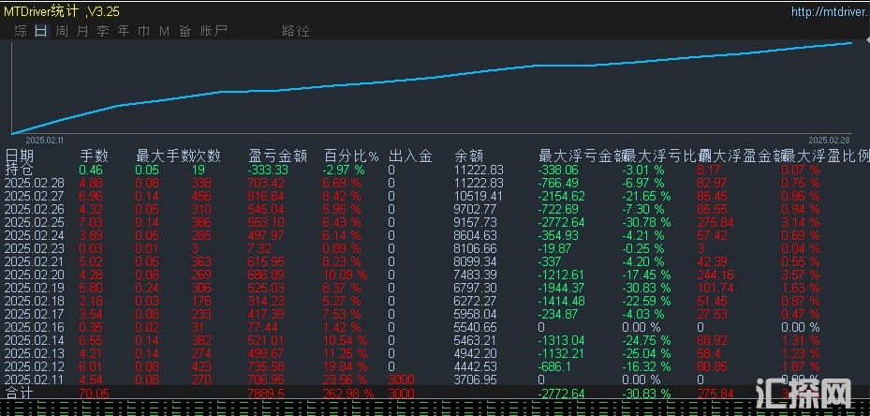Click the 手数 column header
The width and height of the screenshot is (870, 416).
pyautogui.click(x=94, y=156)
